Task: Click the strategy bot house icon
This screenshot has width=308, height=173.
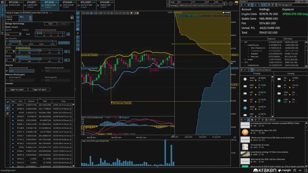Action: (x=72, y=17)
